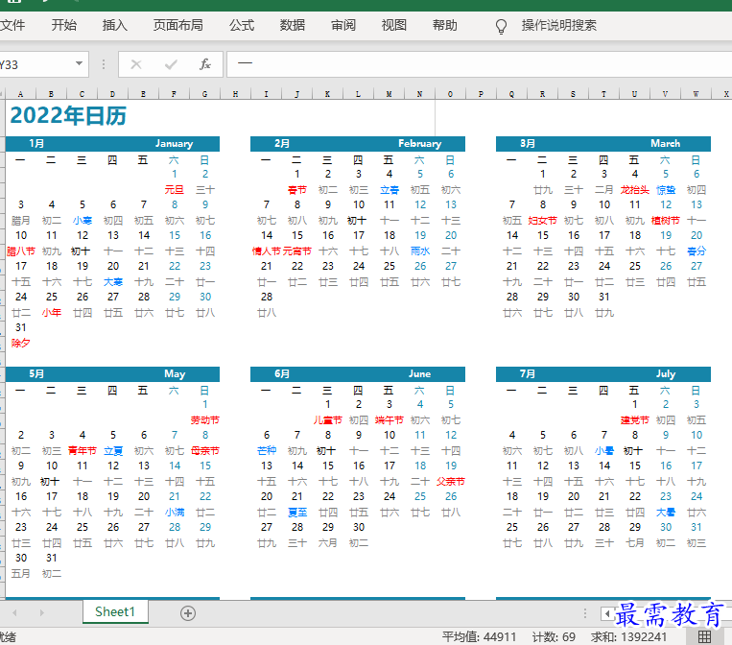Click the 父亲节 cell in June
The height and width of the screenshot is (645, 732).
(x=451, y=482)
